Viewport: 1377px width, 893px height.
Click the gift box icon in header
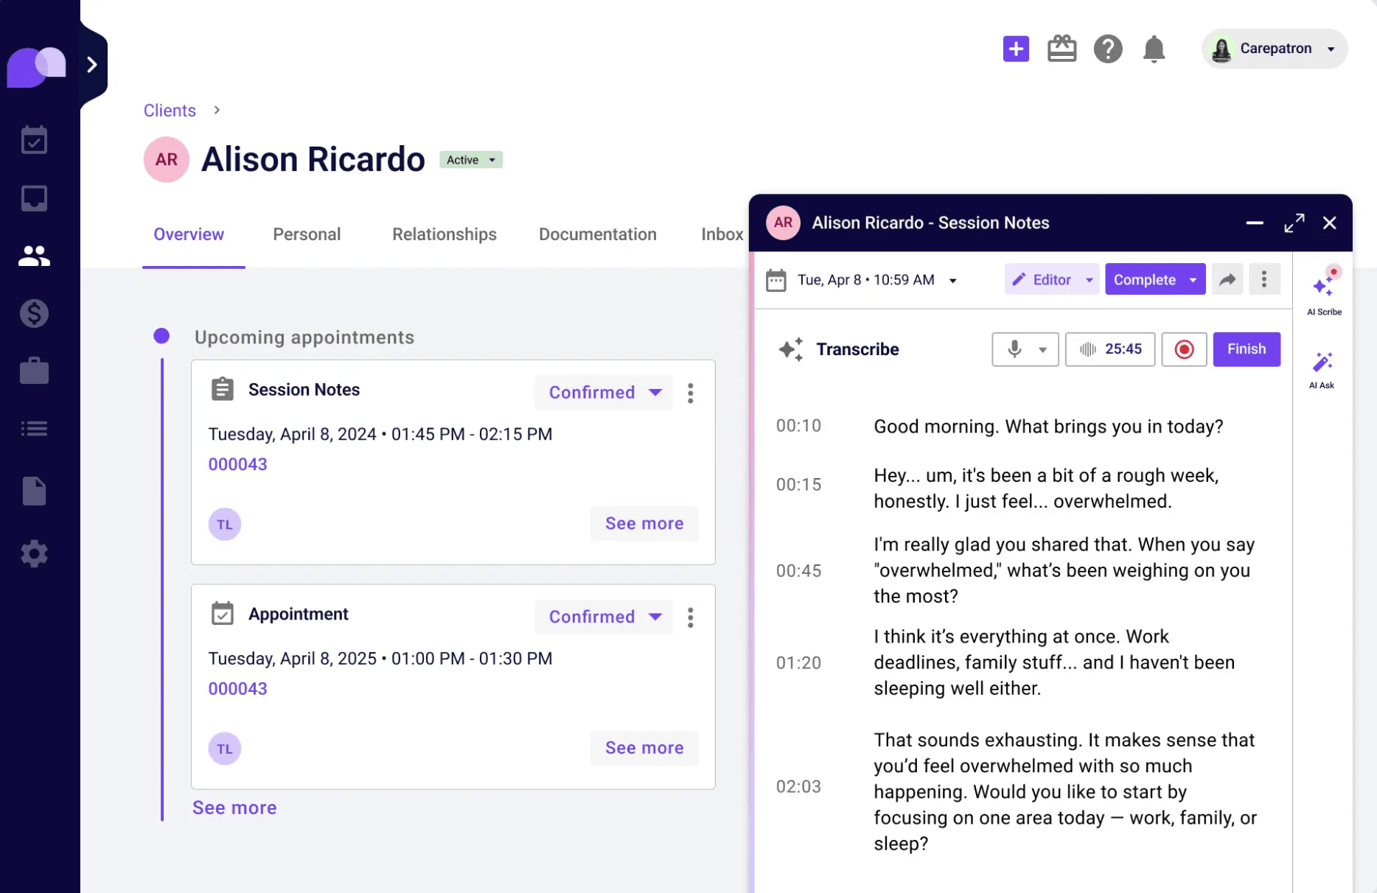[1061, 48]
